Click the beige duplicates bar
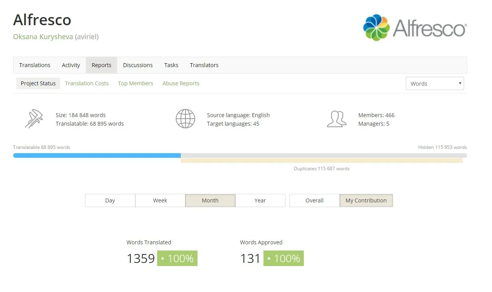Viewport: 492px width, 292px height. point(322,161)
